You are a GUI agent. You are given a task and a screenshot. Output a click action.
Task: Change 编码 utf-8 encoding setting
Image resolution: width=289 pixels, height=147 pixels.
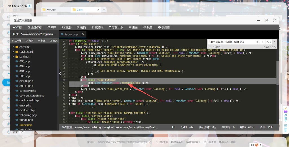click(247, 127)
